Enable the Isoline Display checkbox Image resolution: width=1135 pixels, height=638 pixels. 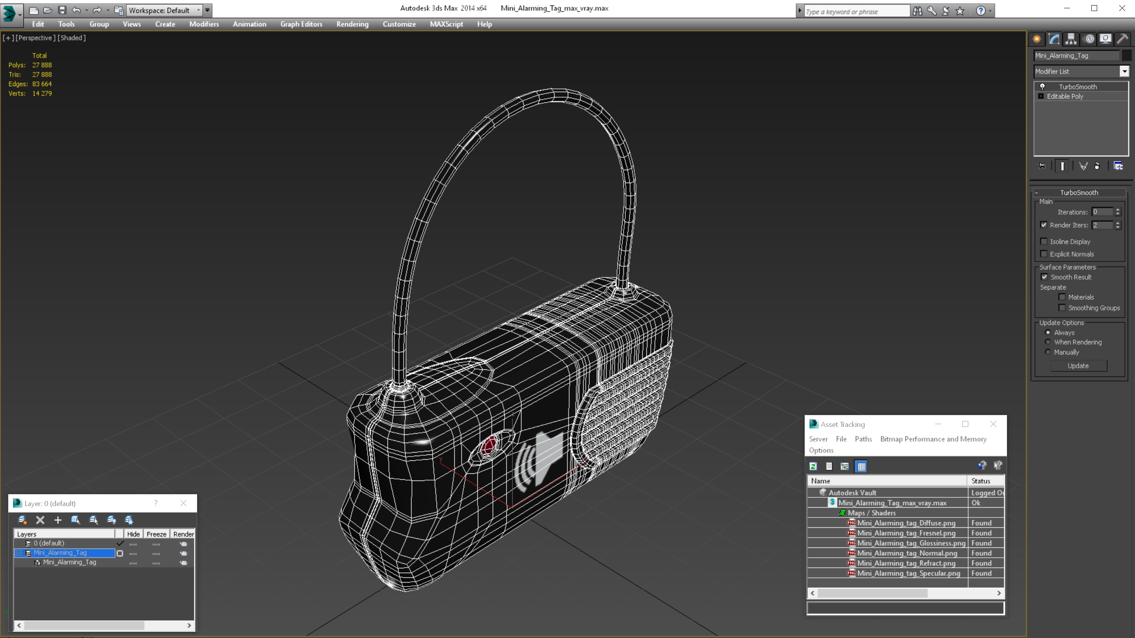click(x=1044, y=241)
